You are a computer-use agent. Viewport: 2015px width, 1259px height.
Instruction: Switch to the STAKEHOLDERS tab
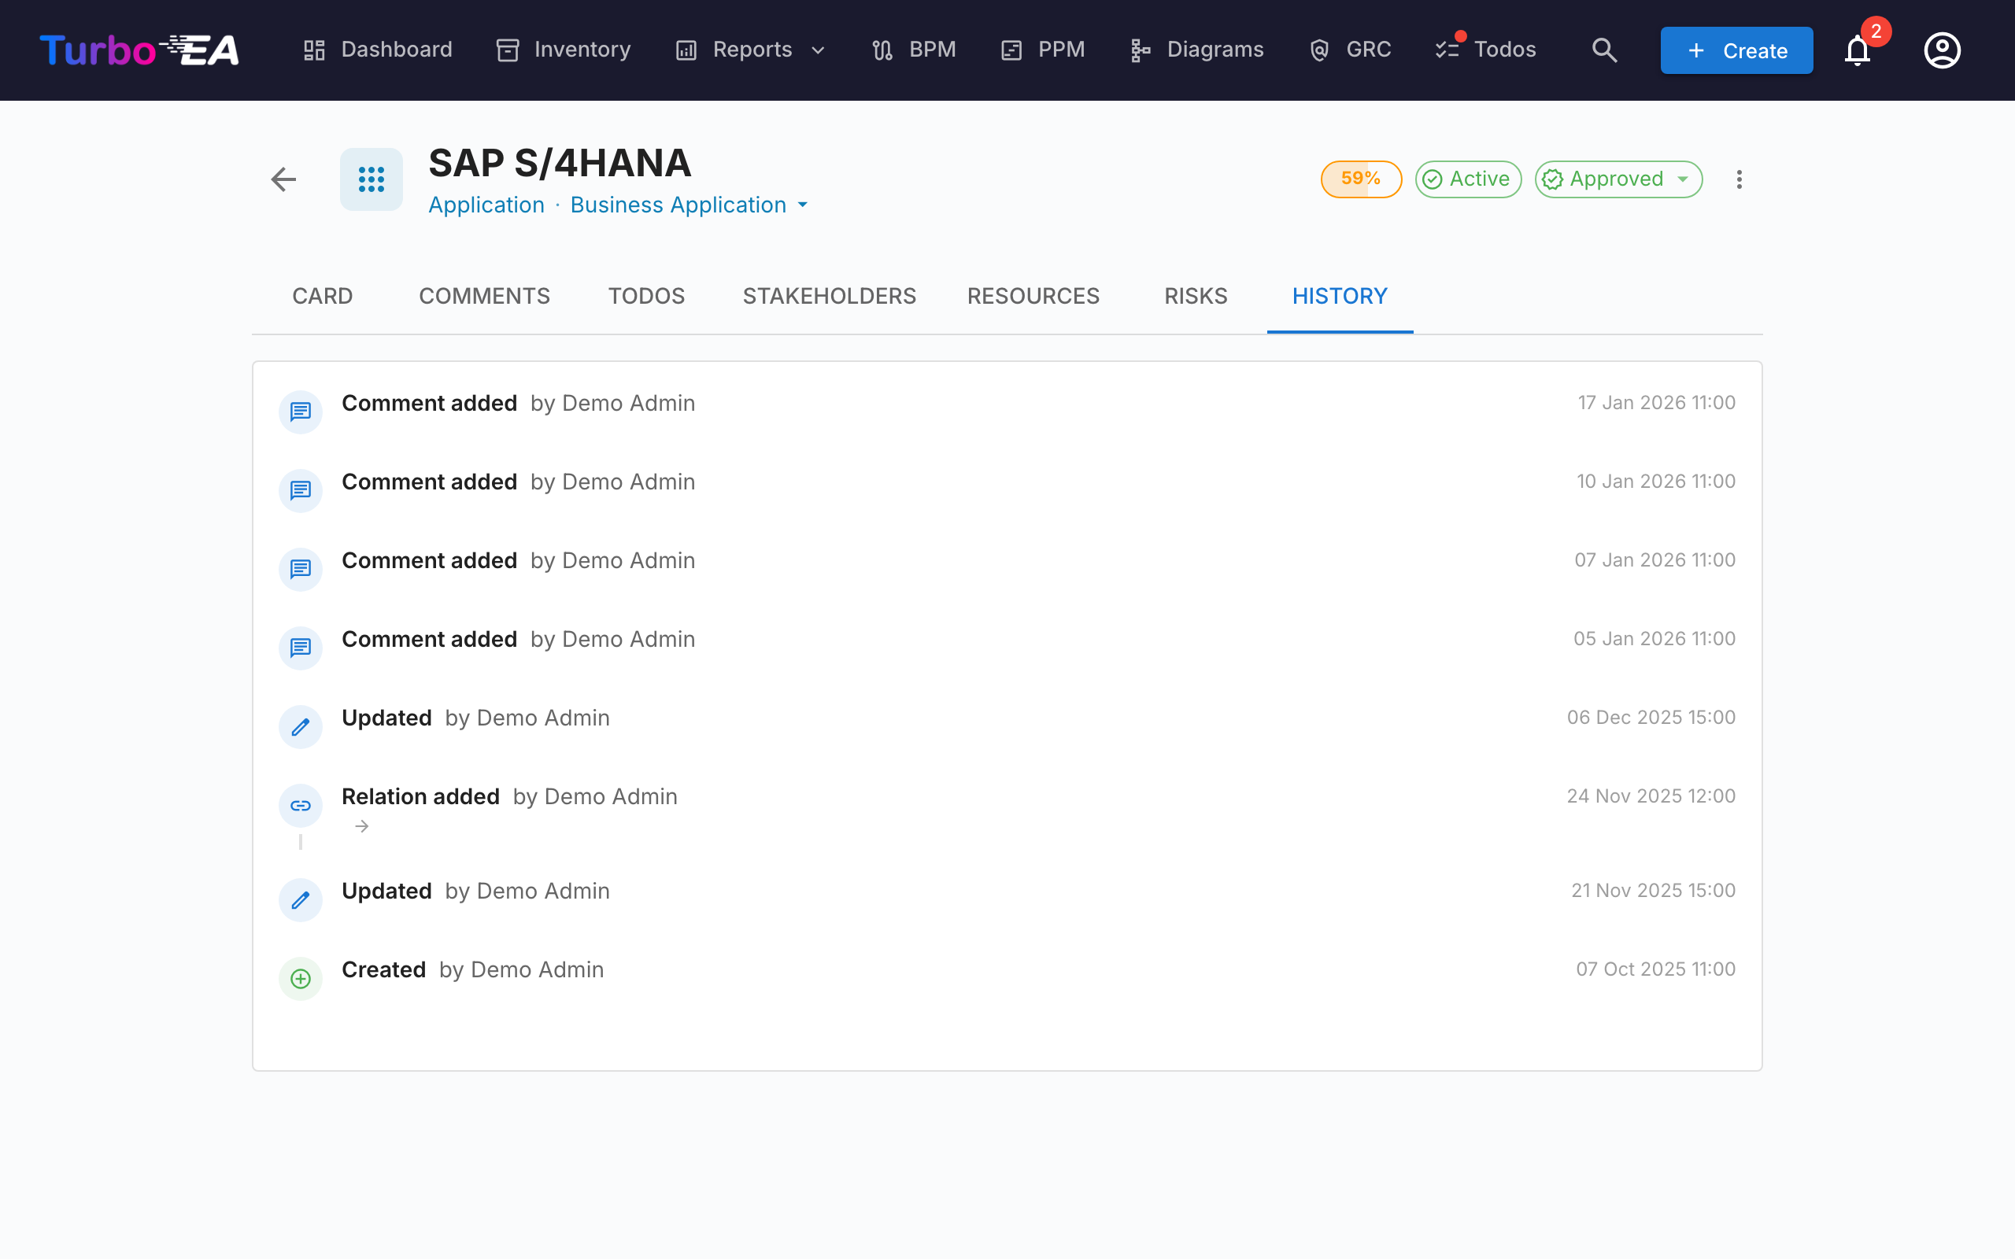pos(830,297)
